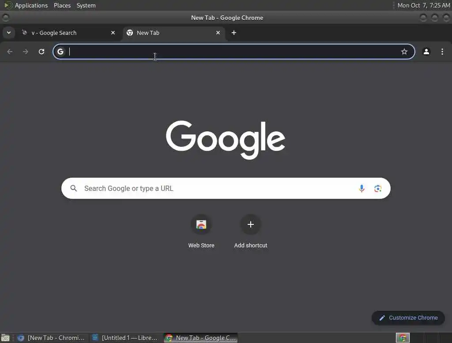Click the Google logo

tap(226, 139)
